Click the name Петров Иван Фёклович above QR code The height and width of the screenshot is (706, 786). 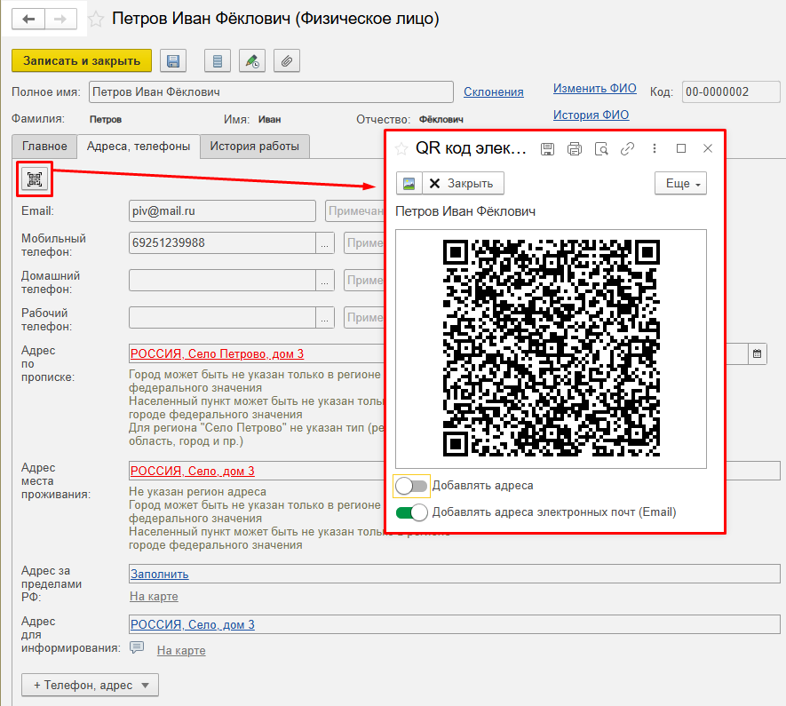pyautogui.click(x=465, y=211)
